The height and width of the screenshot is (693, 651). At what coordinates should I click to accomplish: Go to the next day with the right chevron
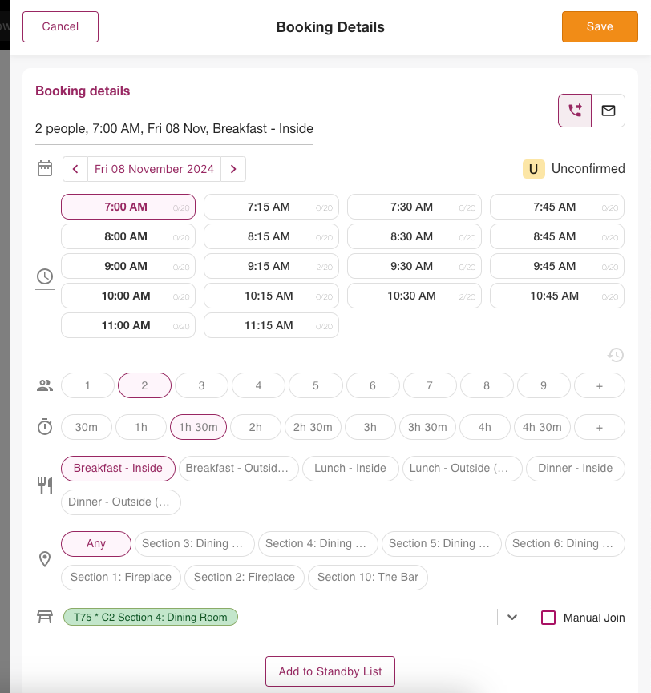pos(233,169)
